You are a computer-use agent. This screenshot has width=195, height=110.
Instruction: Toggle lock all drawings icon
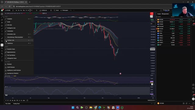(2, 51)
